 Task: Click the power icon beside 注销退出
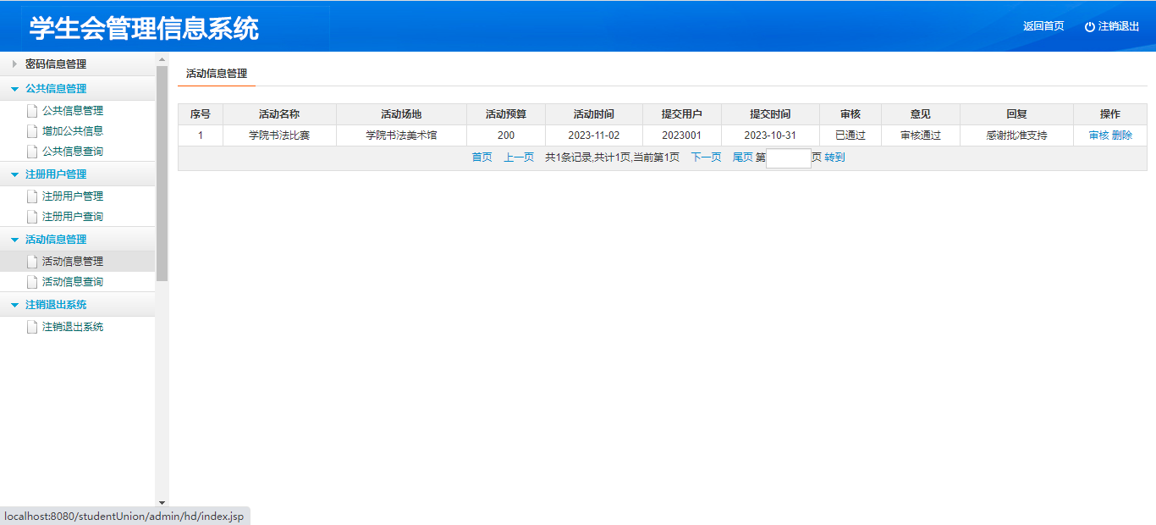pos(1089,27)
